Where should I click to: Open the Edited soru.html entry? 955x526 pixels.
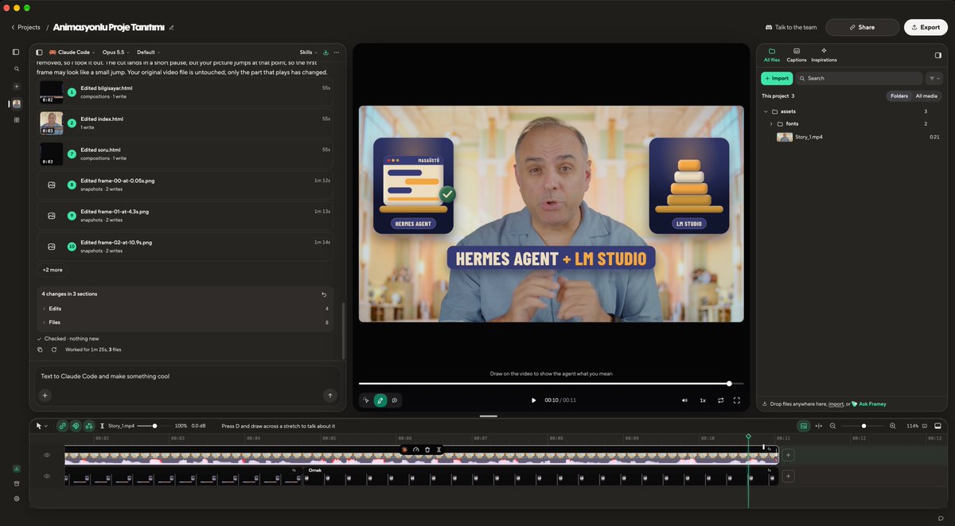point(185,154)
